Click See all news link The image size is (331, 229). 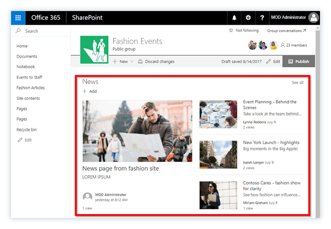pyautogui.click(x=297, y=83)
